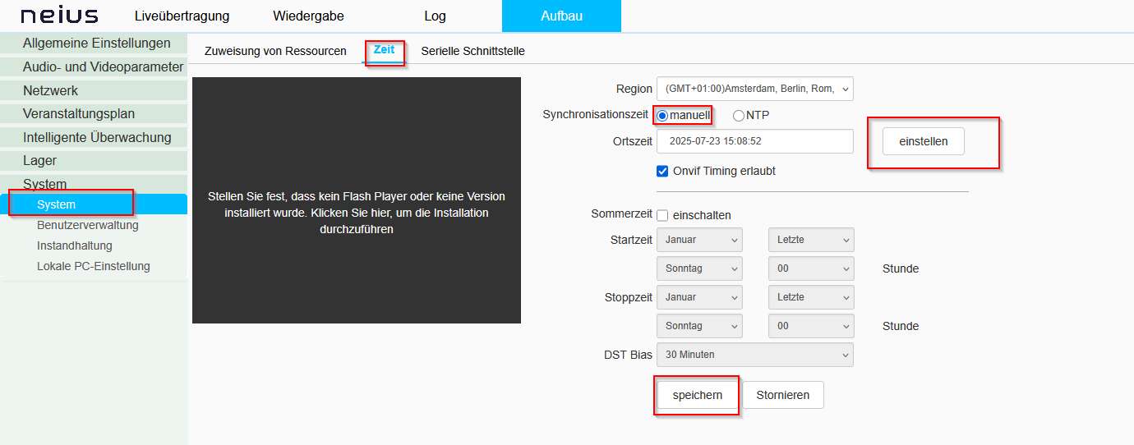Click the Stornieren button

tap(782, 395)
